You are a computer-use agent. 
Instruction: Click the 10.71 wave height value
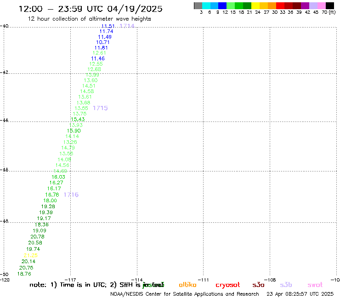click(x=103, y=43)
